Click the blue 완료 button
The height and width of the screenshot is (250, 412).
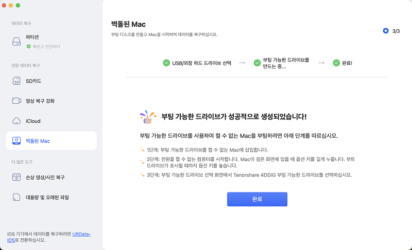click(x=257, y=199)
